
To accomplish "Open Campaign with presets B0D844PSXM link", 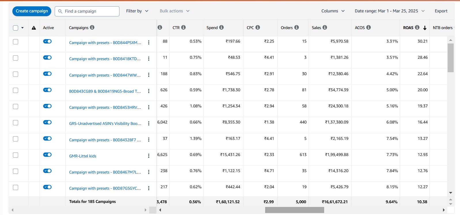I will click(105, 43).
